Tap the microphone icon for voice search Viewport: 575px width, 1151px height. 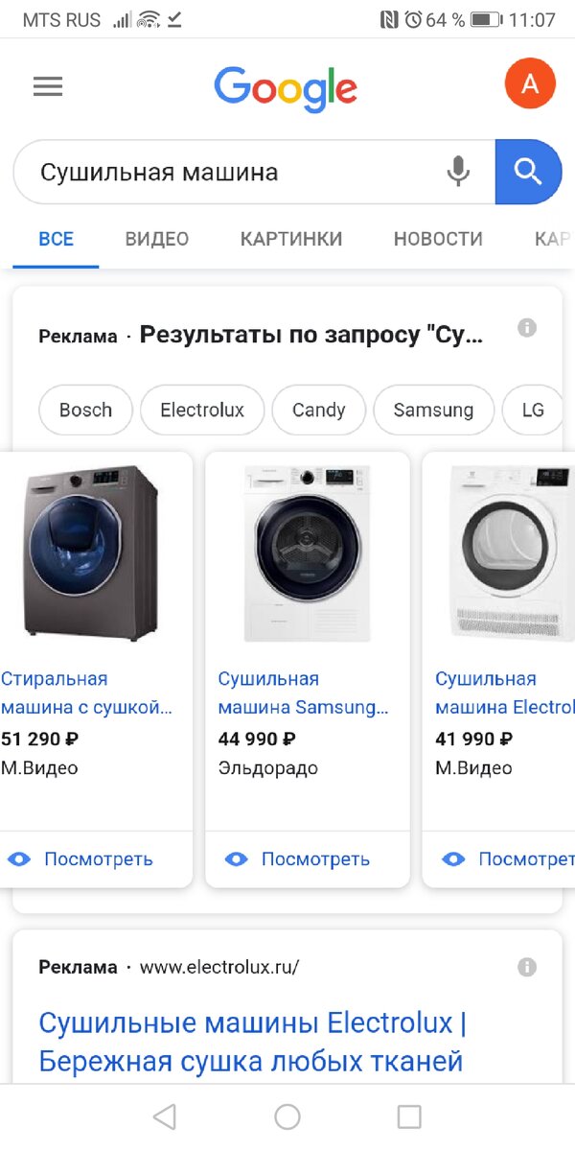458,172
